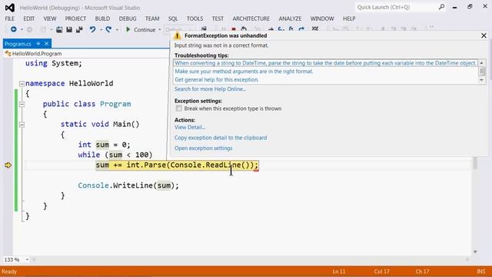Click the troubleshooting tips scrollbar thumb
Screen dimensions: 492x277
482,72
